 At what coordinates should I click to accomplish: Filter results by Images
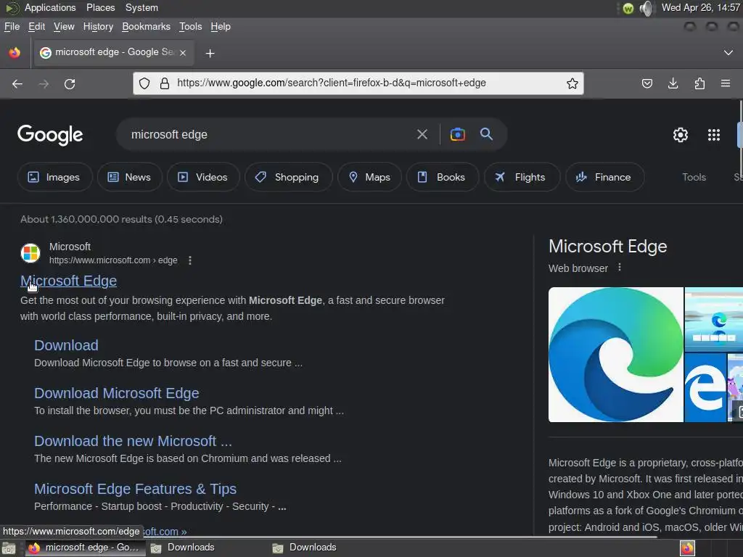(54, 177)
